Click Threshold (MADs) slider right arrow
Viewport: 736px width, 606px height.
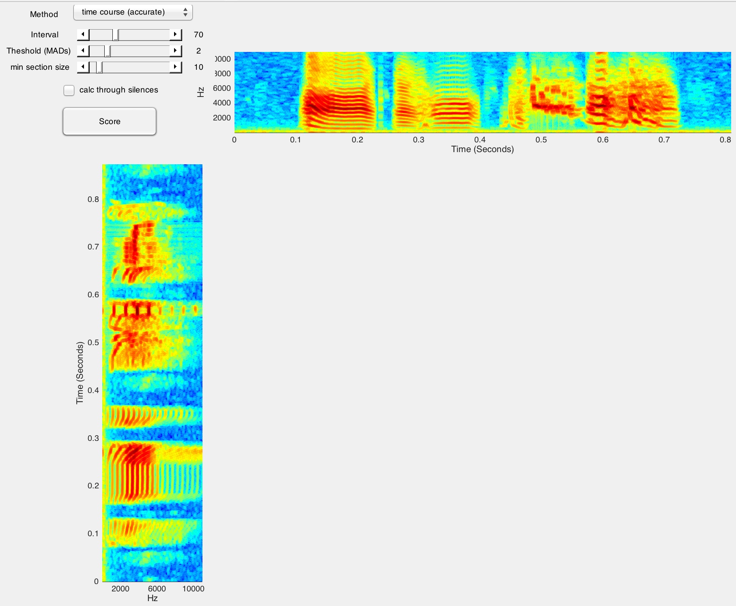coord(175,51)
